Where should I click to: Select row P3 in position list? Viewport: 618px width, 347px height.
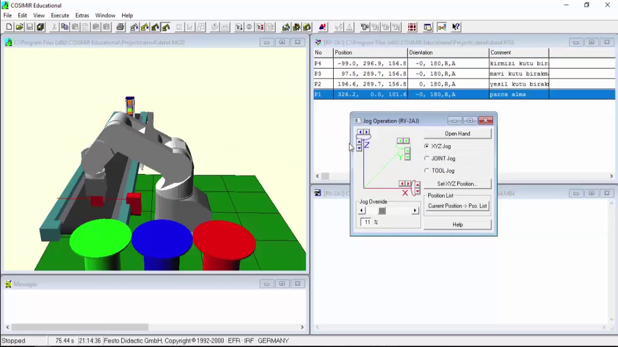point(464,74)
